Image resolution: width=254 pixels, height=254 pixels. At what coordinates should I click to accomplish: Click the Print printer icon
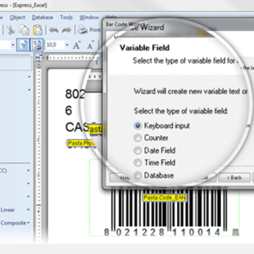pyautogui.click(x=83, y=30)
